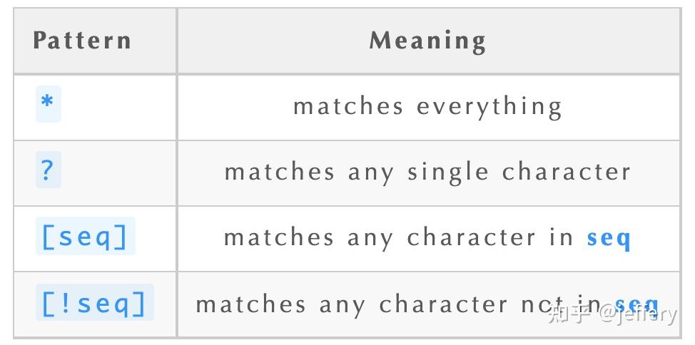
Task: Click "any" in the single character row
Action: pyautogui.click(x=371, y=172)
